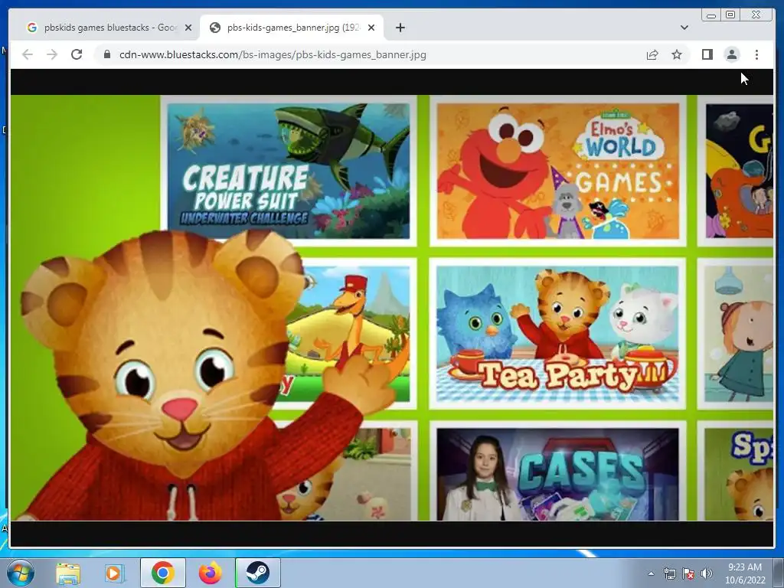Open Steam from the taskbar

coord(257,573)
